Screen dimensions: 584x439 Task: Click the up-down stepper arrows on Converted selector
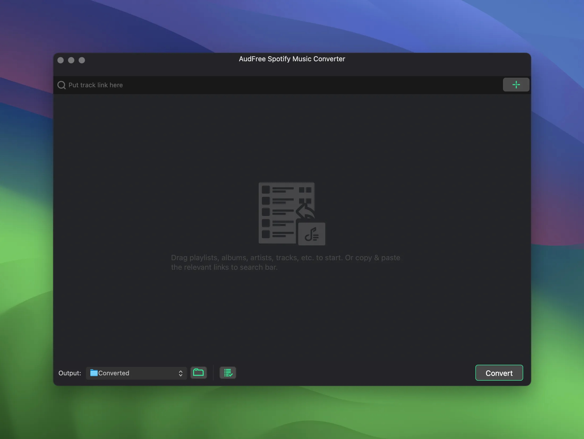click(x=181, y=373)
